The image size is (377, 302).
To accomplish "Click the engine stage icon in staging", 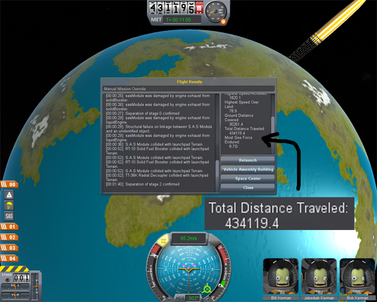I will (x=10, y=195).
